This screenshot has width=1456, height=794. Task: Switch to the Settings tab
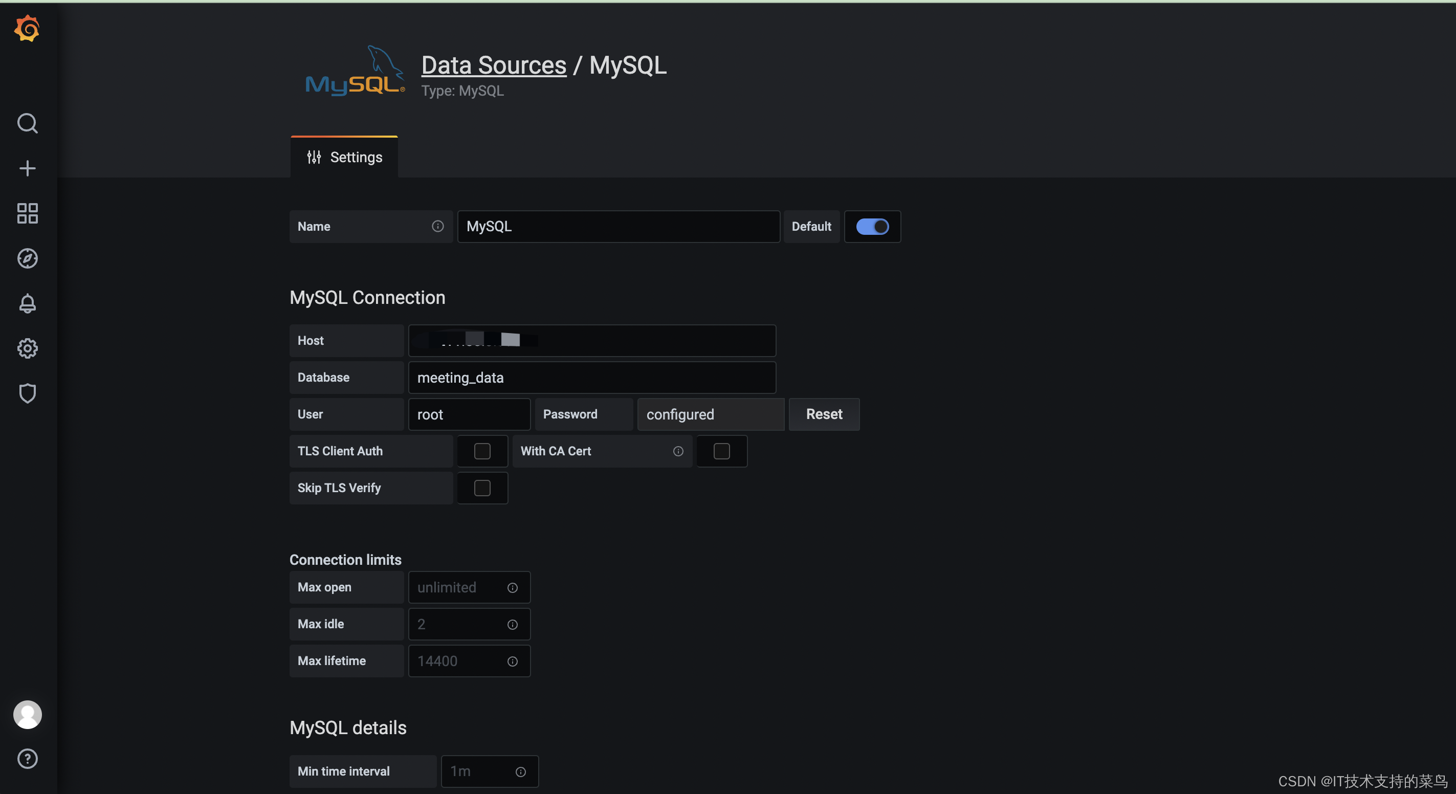click(x=344, y=157)
